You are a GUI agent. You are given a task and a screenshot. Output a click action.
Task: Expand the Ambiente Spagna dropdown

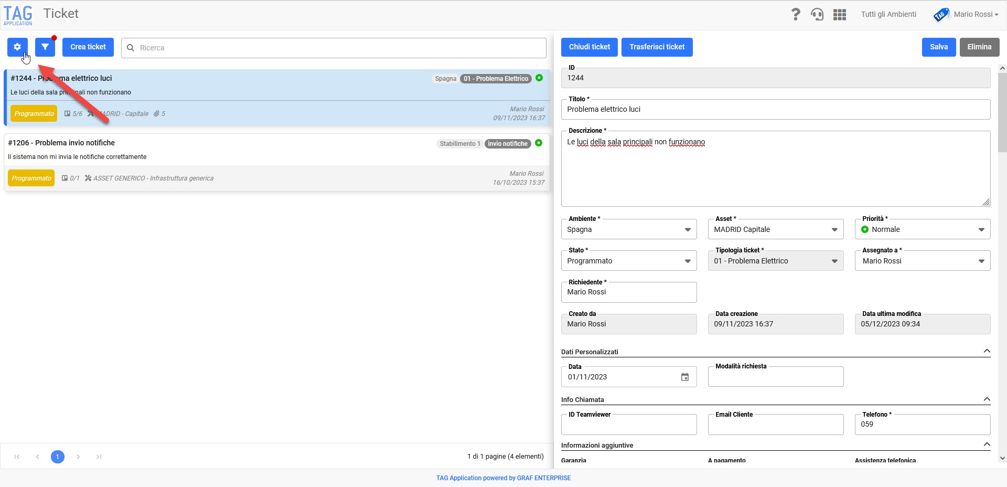[629, 229]
